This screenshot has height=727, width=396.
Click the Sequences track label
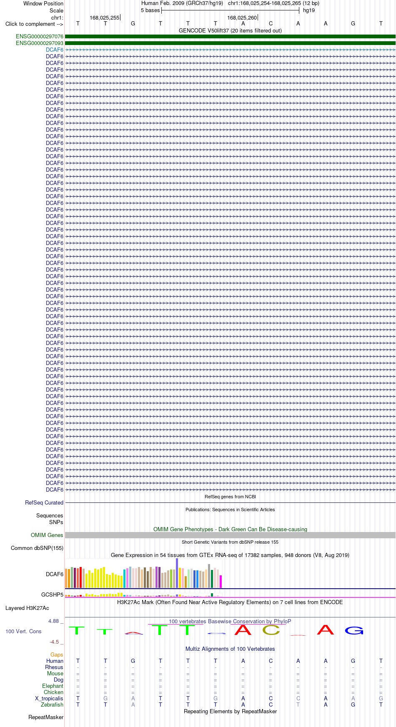50,516
